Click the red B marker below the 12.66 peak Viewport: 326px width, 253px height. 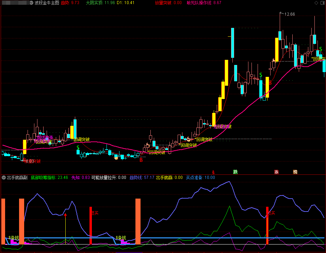click(270, 83)
